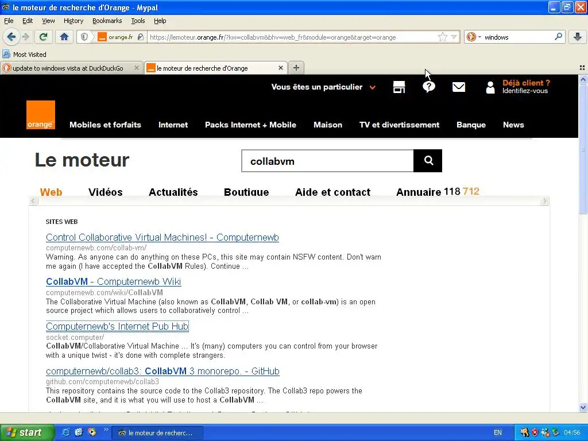Open 'Maison' navigation item

click(328, 125)
